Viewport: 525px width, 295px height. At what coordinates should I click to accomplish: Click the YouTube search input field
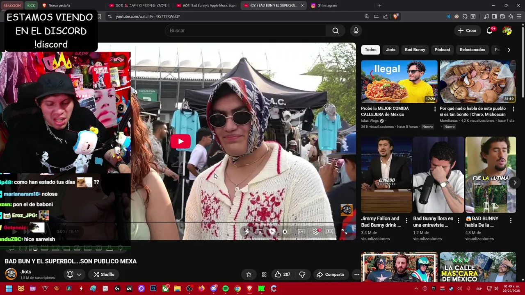click(x=245, y=31)
